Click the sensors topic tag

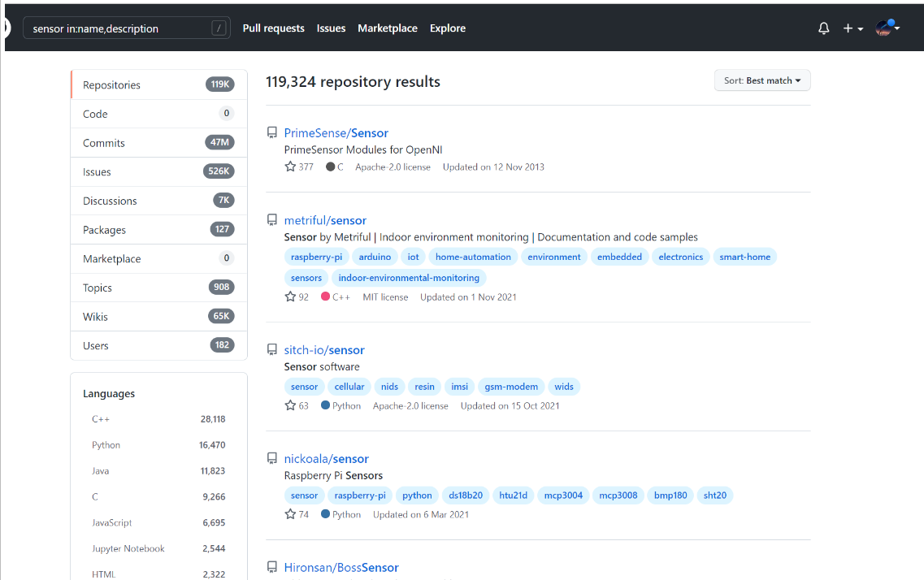(306, 277)
